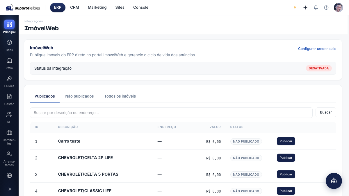This screenshot has width=349, height=196.
Task: Click CHEVROLET/CLASSIC LIFE description
Action: (x=85, y=191)
